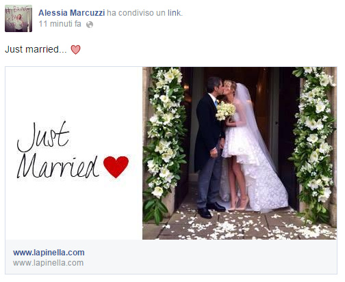Image resolution: width=345 pixels, height=282 pixels.
Task: Open the blue "link" word in header
Action: 175,13
